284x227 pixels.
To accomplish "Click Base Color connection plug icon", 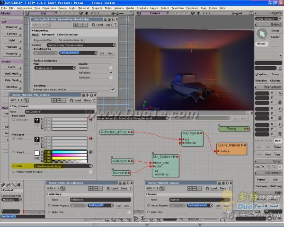I will pyautogui.click(x=91, y=119).
